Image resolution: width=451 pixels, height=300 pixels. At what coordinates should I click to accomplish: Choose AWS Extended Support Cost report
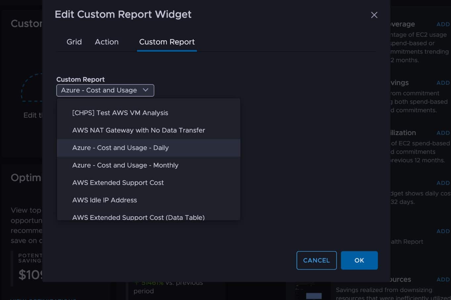[x=149, y=183]
